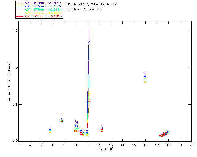The width and height of the screenshot is (197, 157).
Task: Click the purple dashed line sample in legend
Action: (20, 3)
